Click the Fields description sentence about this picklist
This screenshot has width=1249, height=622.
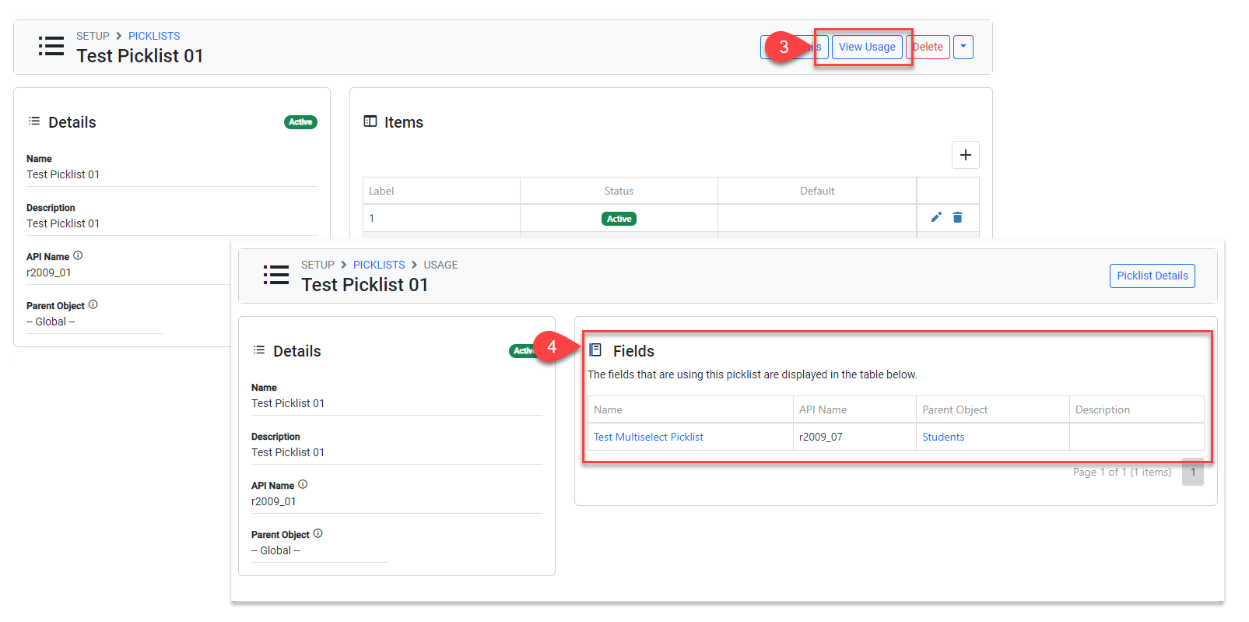(753, 374)
